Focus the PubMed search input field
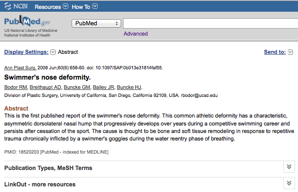 211,23
